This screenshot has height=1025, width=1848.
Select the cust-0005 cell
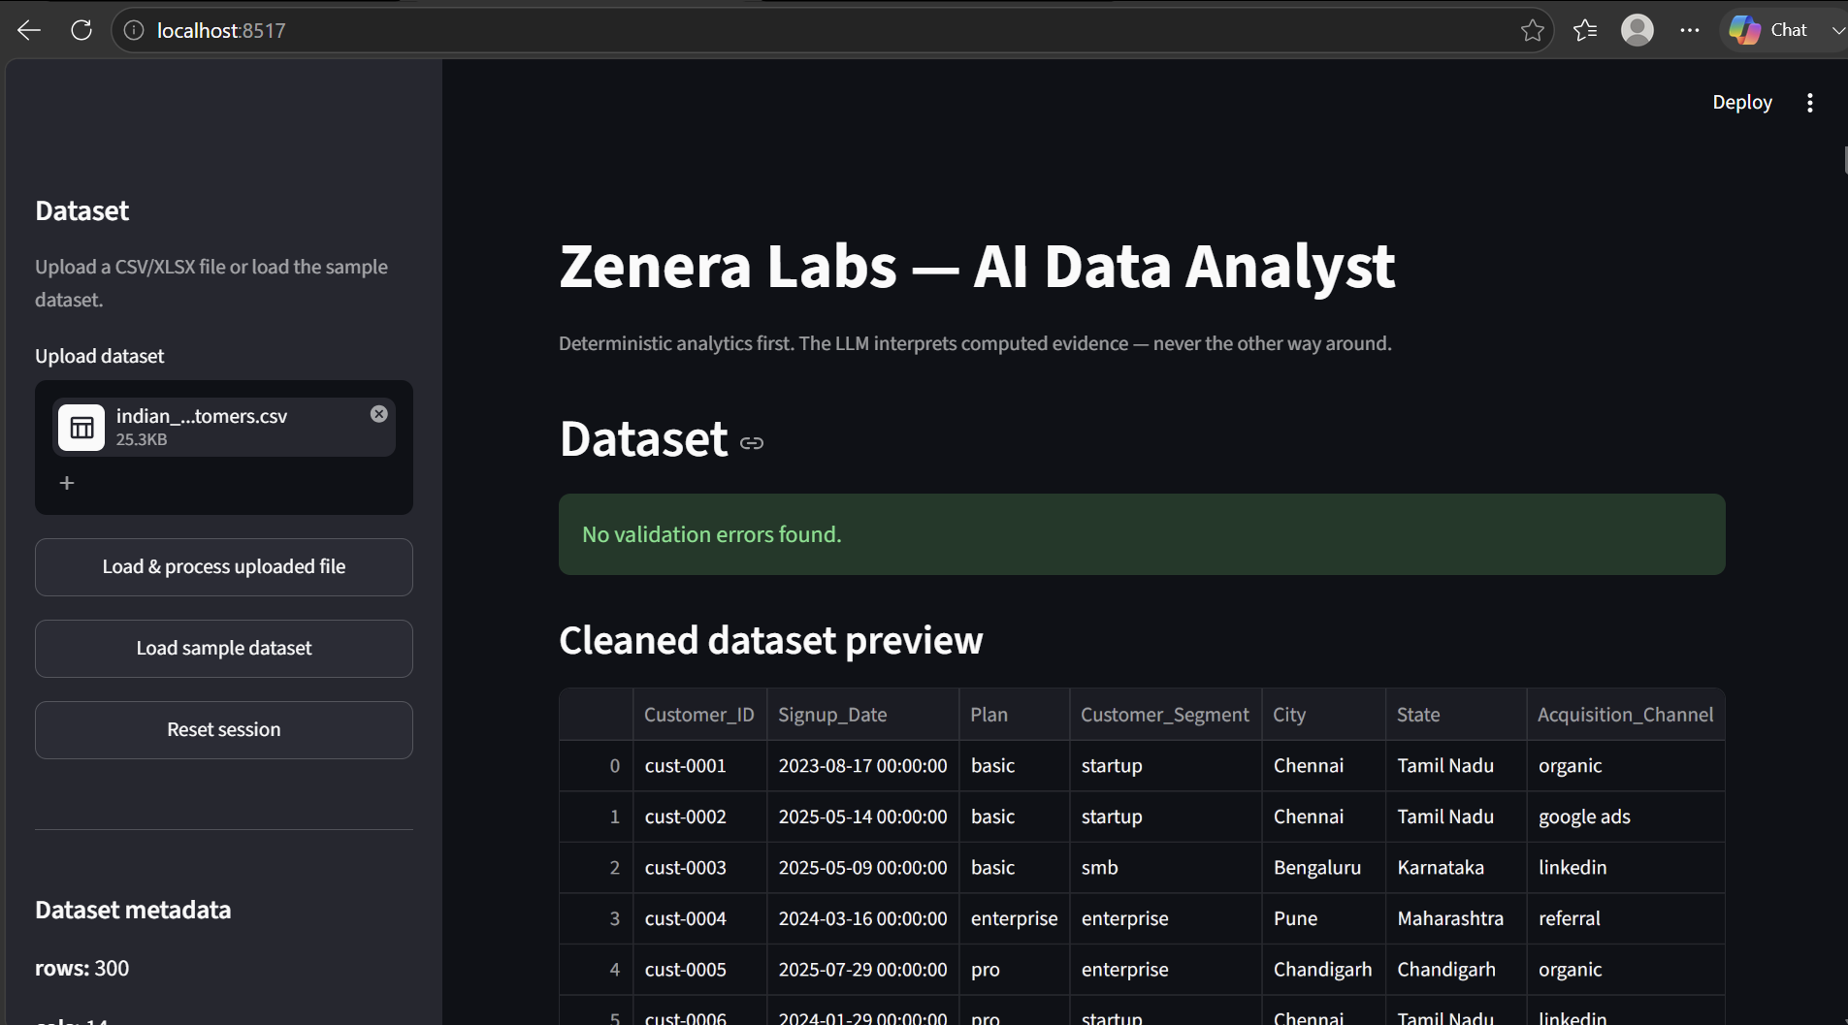pos(699,970)
